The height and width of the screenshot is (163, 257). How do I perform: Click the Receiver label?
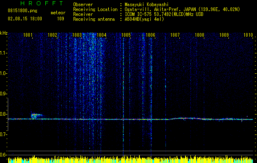pos(83,14)
